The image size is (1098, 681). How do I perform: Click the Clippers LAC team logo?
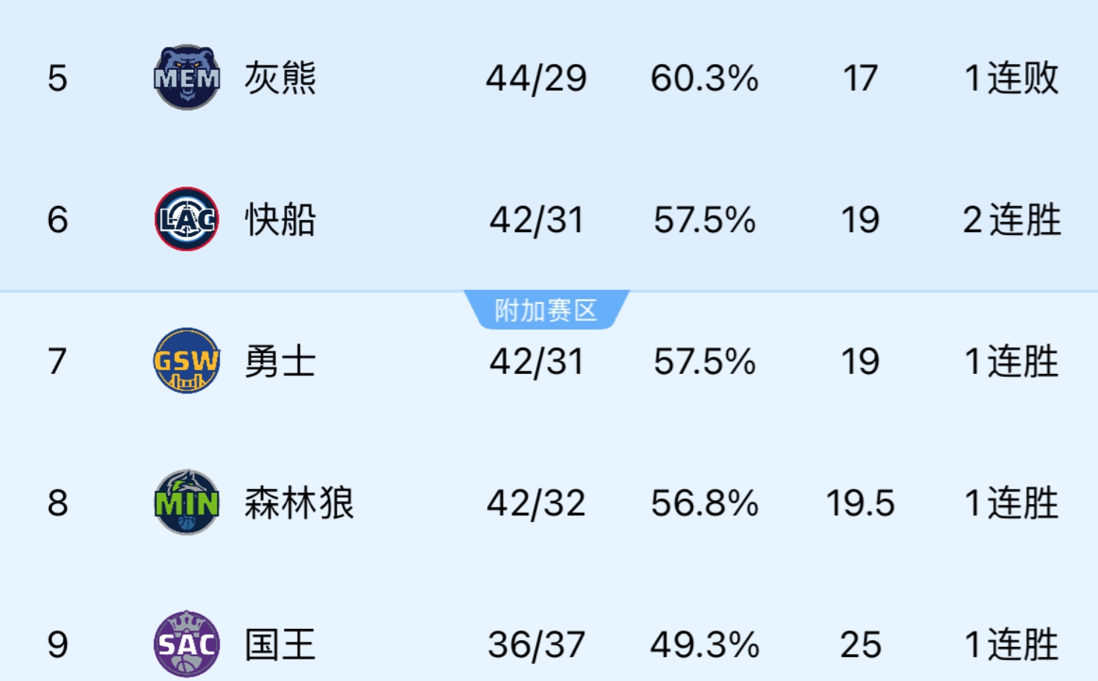pos(187,219)
